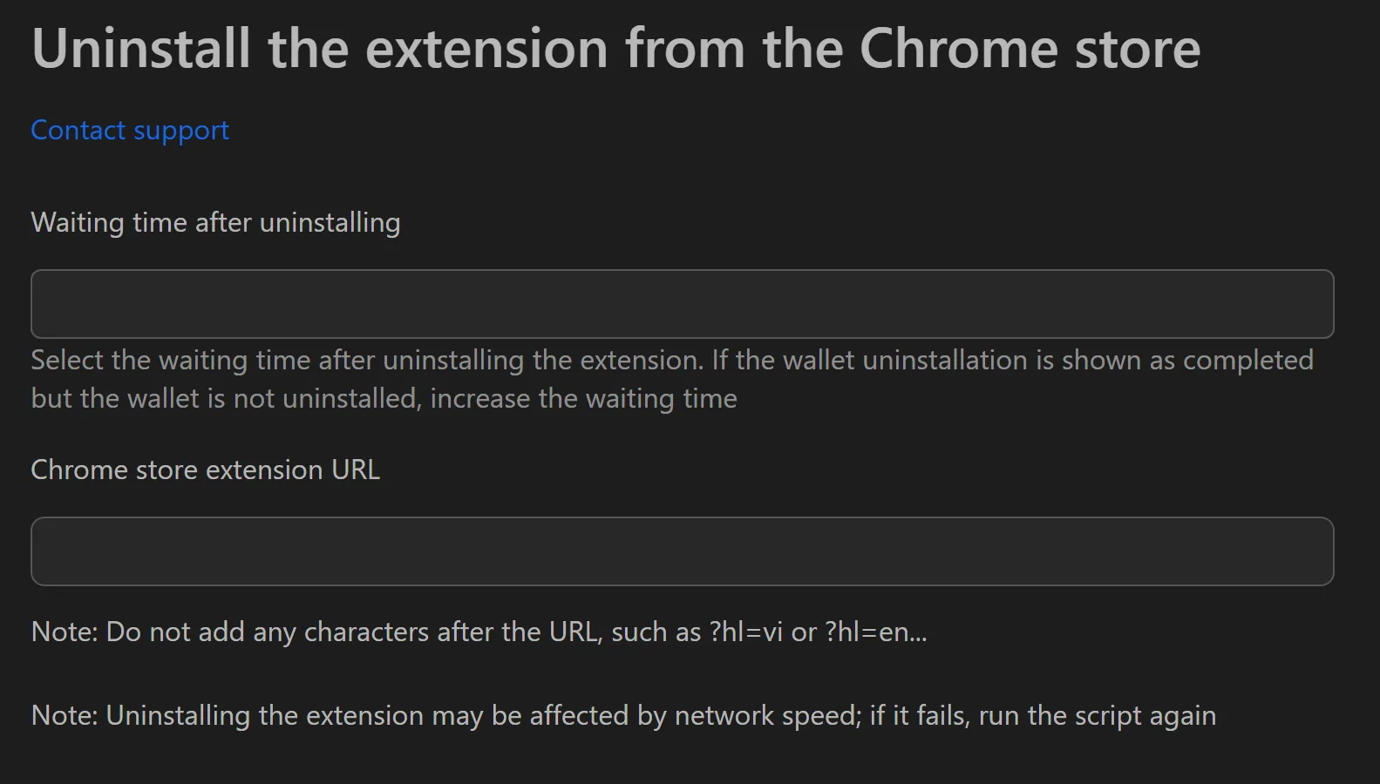Click the note about network speed
Viewport: 1380px width, 784px height.
tap(622, 715)
